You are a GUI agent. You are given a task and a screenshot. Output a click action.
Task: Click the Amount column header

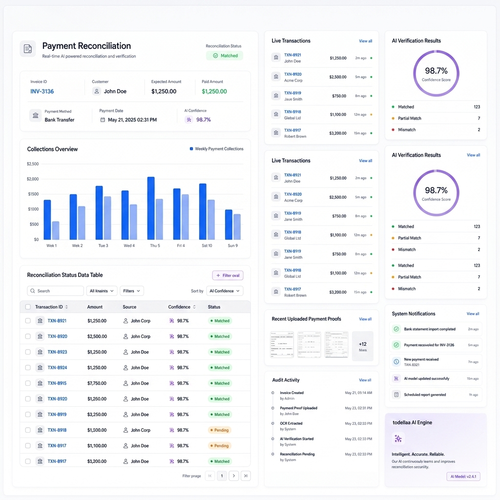pos(95,307)
